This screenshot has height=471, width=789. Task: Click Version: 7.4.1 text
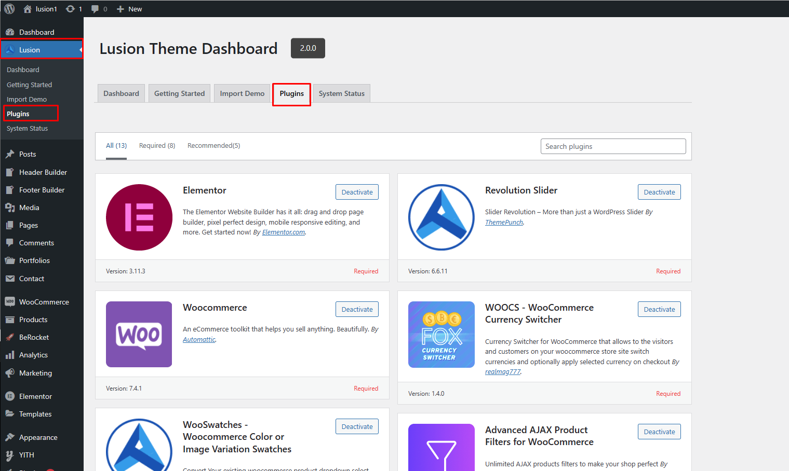click(x=124, y=389)
